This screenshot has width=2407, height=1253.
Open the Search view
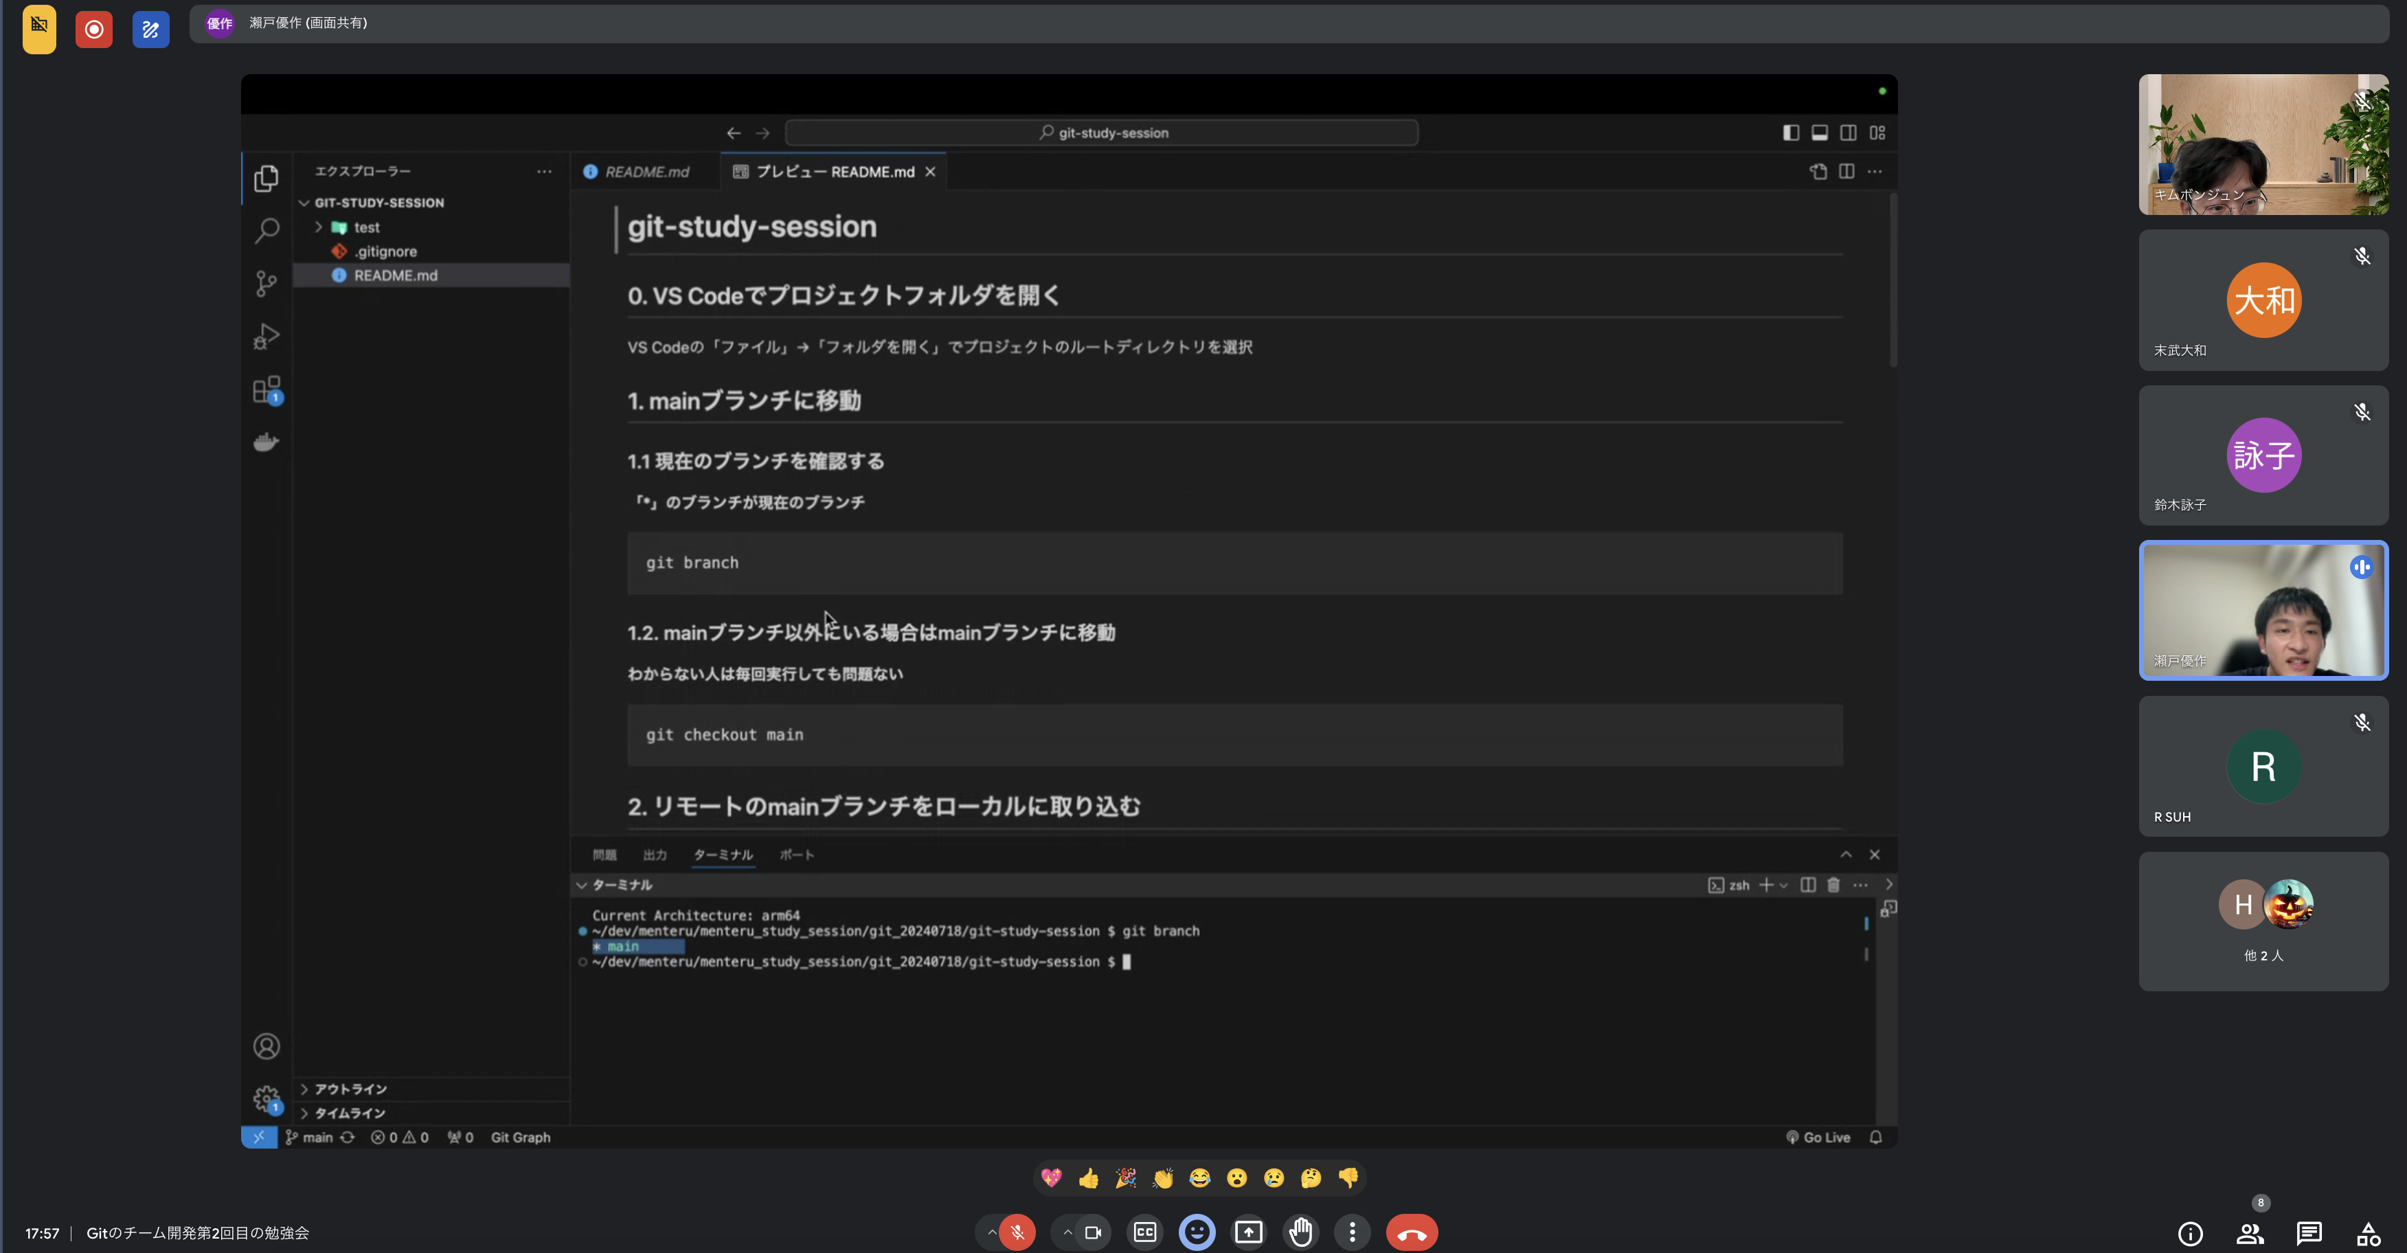[x=267, y=231]
